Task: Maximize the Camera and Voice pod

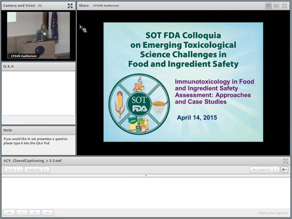Action: (x=70, y=6)
